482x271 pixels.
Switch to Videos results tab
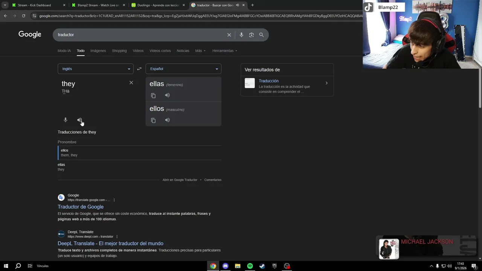coord(138,51)
